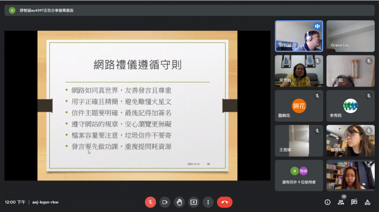Click the 錦花 orange avatar
This screenshot has width=379, height=212.
tap(299, 106)
